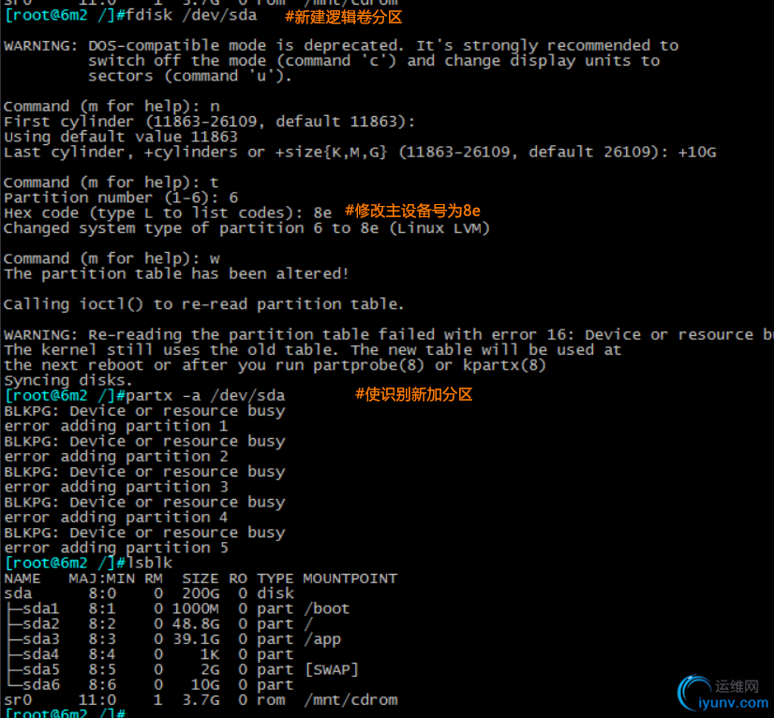Click 'partx -a /dev/sda' command
The image size is (774, 718).
coord(206,395)
